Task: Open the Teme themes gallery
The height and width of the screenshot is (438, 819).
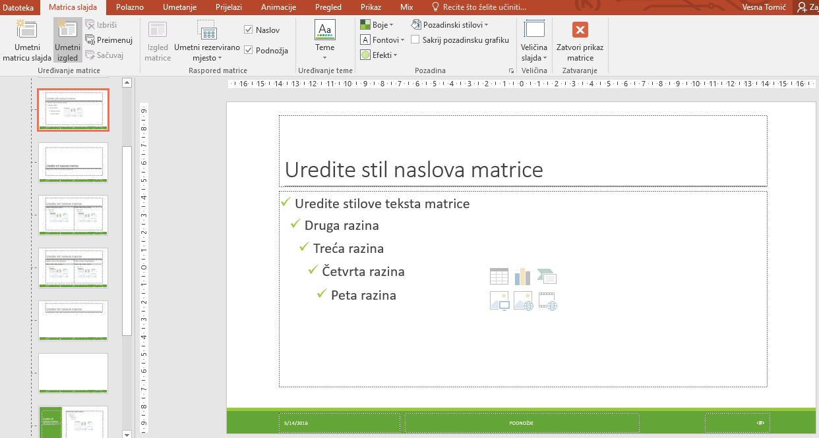Action: [x=324, y=38]
